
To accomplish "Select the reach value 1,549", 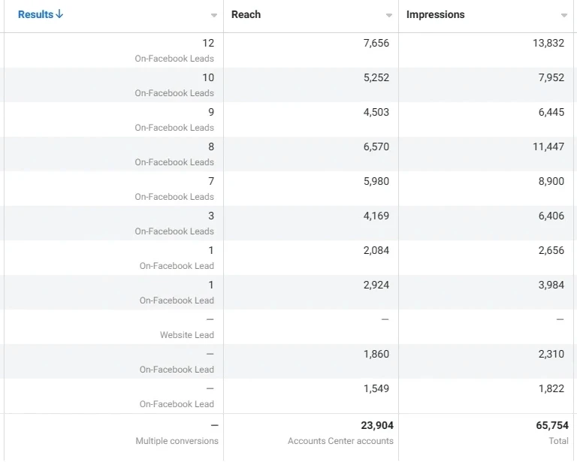I will 376,389.
